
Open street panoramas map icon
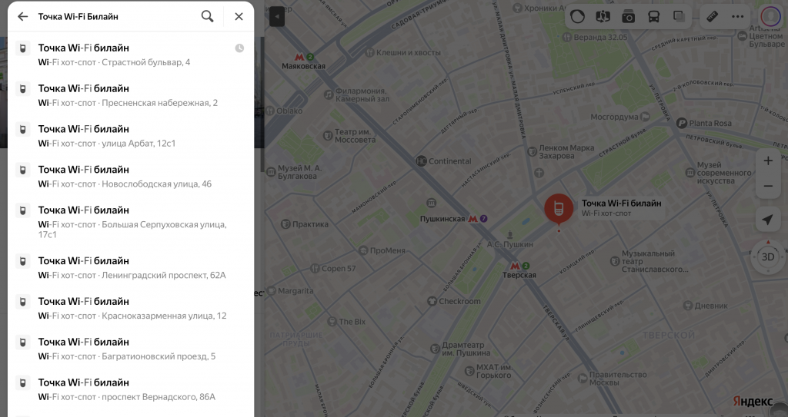pyautogui.click(x=603, y=17)
